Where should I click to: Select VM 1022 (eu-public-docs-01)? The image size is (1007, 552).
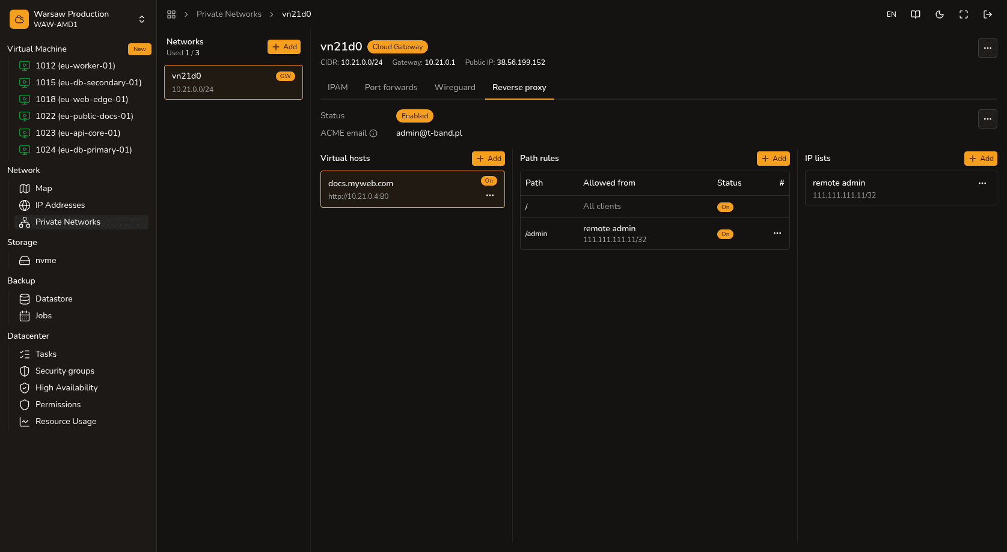(x=84, y=116)
